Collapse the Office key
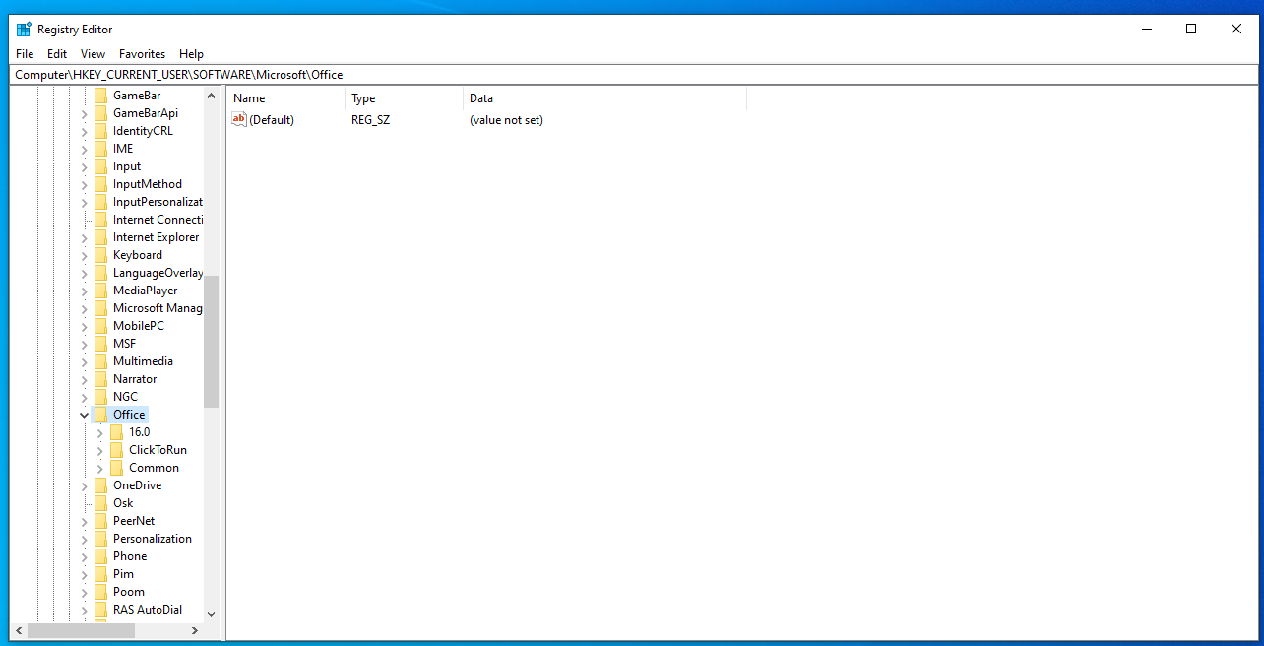Screen dimensions: 1264x646 click(x=84, y=416)
